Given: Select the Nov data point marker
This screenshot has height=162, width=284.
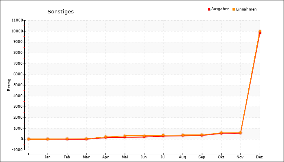Looking at the screenshot, I should pyautogui.click(x=241, y=132).
